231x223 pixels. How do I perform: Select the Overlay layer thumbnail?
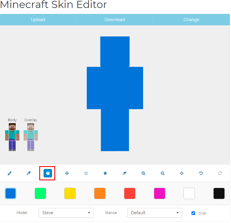31,137
